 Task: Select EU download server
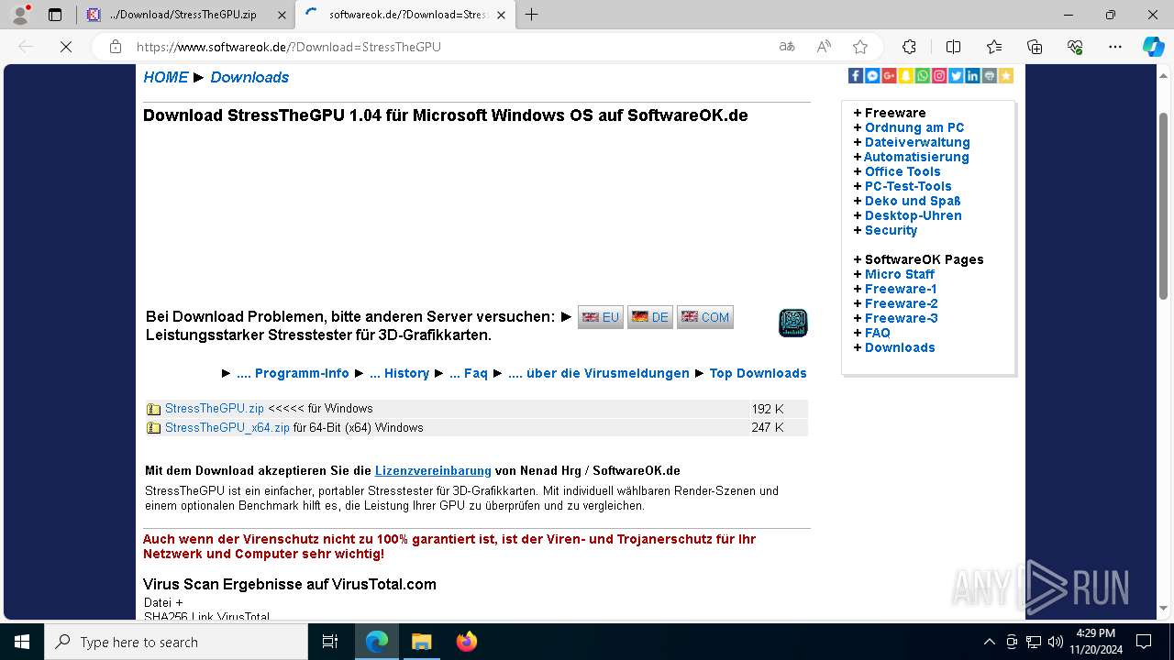pyautogui.click(x=601, y=317)
